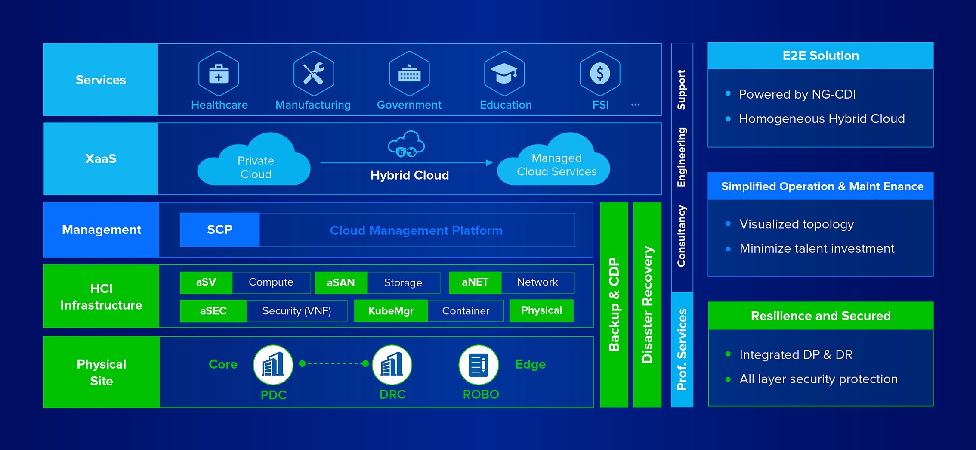
Task: Click the Private Cloud shape
Action: 254,160
